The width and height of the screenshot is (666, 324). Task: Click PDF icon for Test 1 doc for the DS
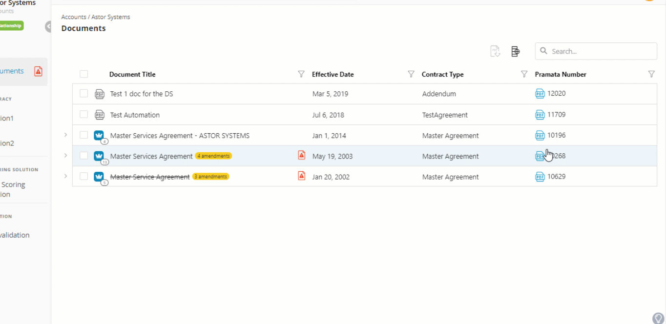(100, 94)
